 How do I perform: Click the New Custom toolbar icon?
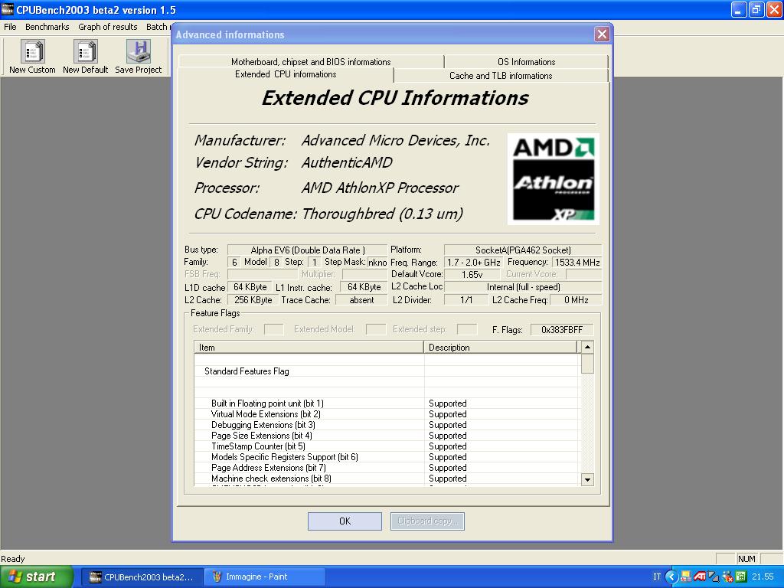(32, 52)
